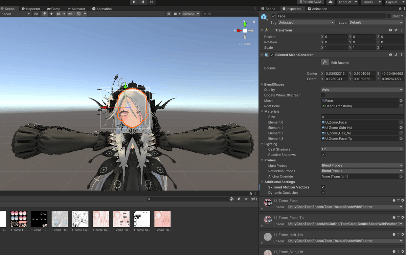The image size is (406, 255).
Task: Open object picker for Root Bone
Action: pos(401,106)
